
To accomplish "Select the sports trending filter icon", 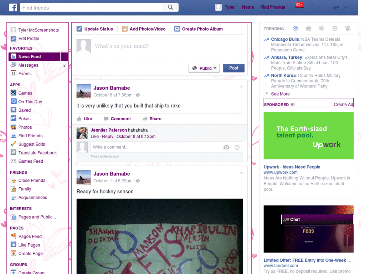I will tap(335, 29).
